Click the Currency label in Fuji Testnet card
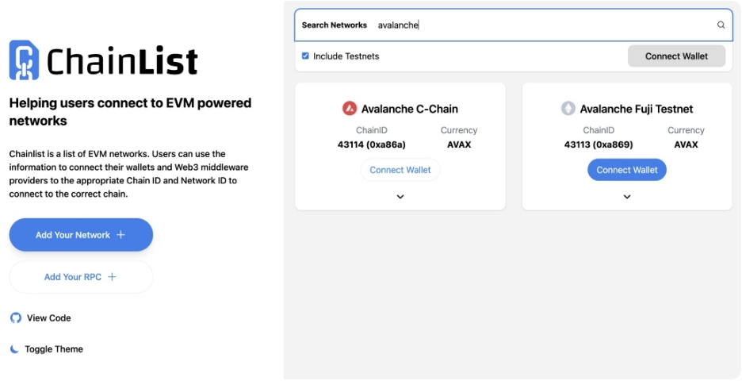 pos(687,130)
